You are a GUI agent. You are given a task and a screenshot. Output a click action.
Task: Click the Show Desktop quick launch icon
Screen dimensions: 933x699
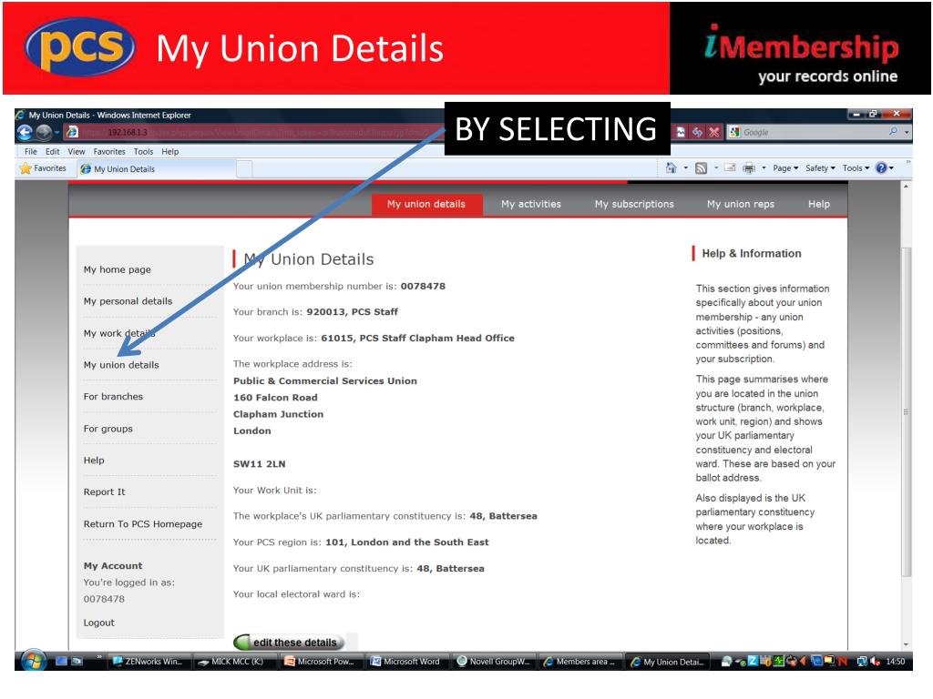point(61,661)
